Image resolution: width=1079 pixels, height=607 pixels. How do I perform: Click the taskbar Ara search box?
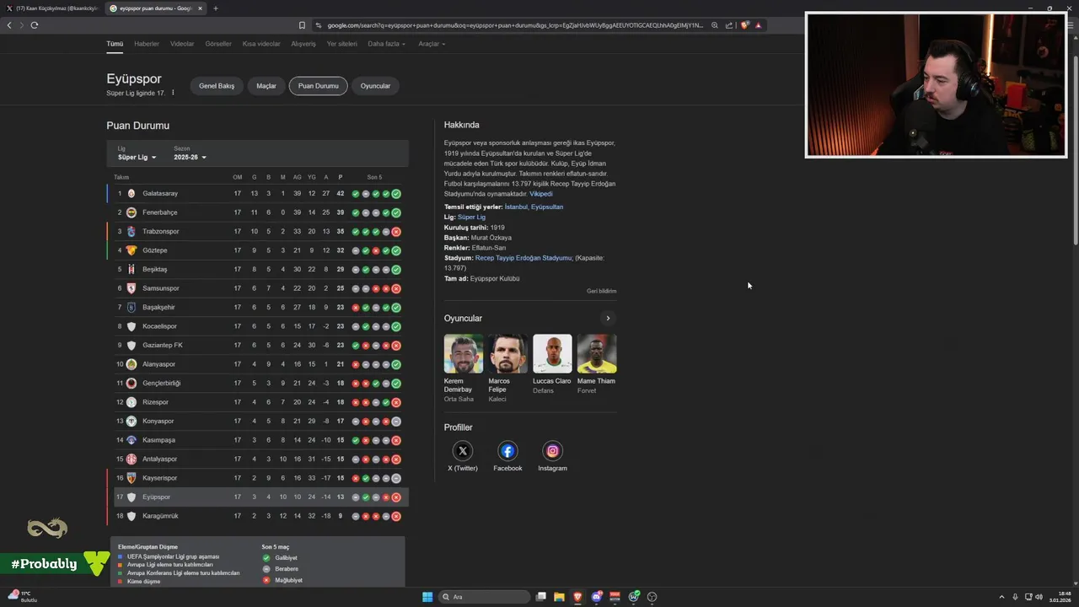pos(484,597)
